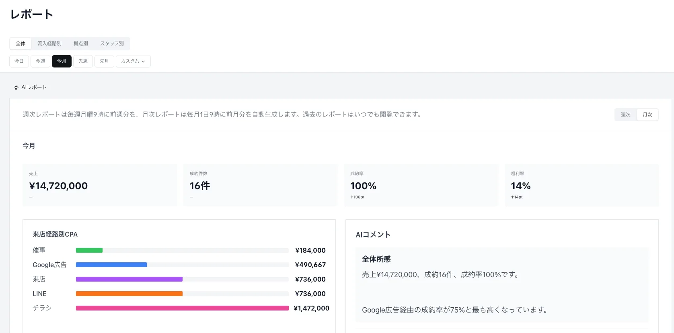Toggle AI report to 週次
The image size is (674, 333).
(626, 114)
